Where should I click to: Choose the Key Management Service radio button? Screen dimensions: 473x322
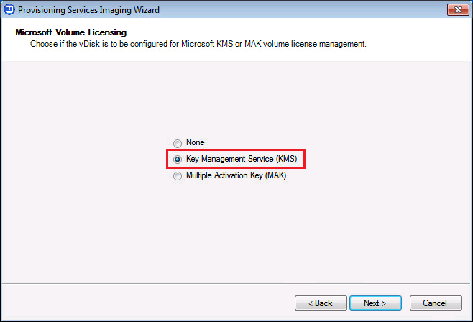click(178, 160)
